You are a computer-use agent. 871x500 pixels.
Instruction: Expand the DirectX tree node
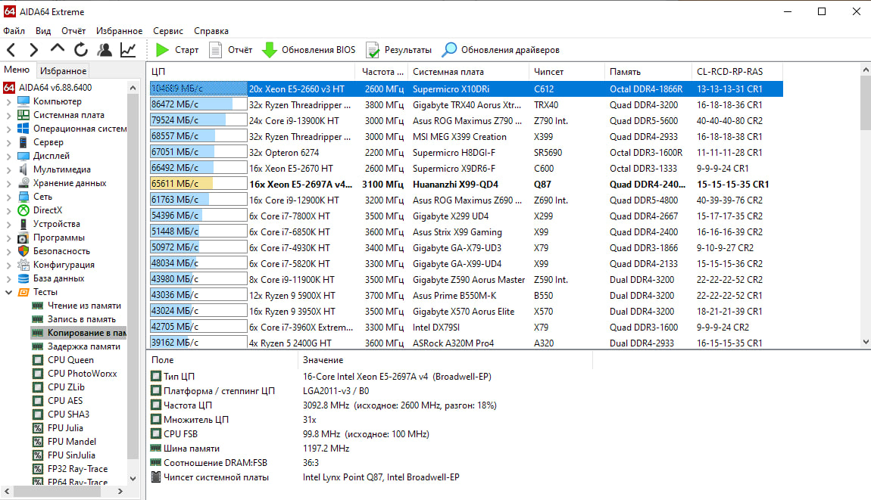(x=8, y=210)
